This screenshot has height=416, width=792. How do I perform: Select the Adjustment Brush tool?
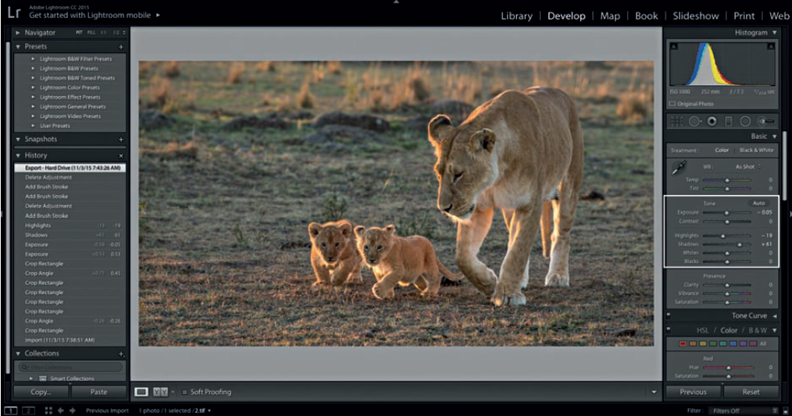point(765,121)
